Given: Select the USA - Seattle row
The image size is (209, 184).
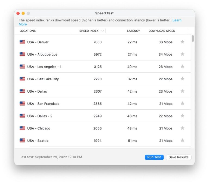Looking at the screenshot, I should click(82, 141).
